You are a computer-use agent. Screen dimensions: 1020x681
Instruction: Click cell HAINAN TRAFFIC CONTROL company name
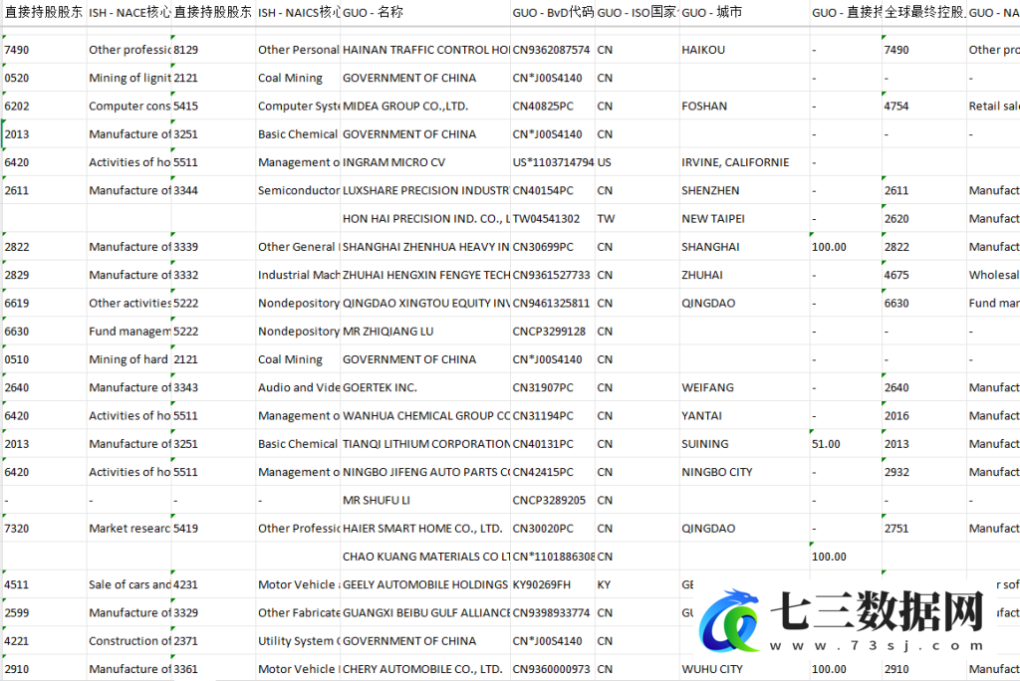point(425,50)
